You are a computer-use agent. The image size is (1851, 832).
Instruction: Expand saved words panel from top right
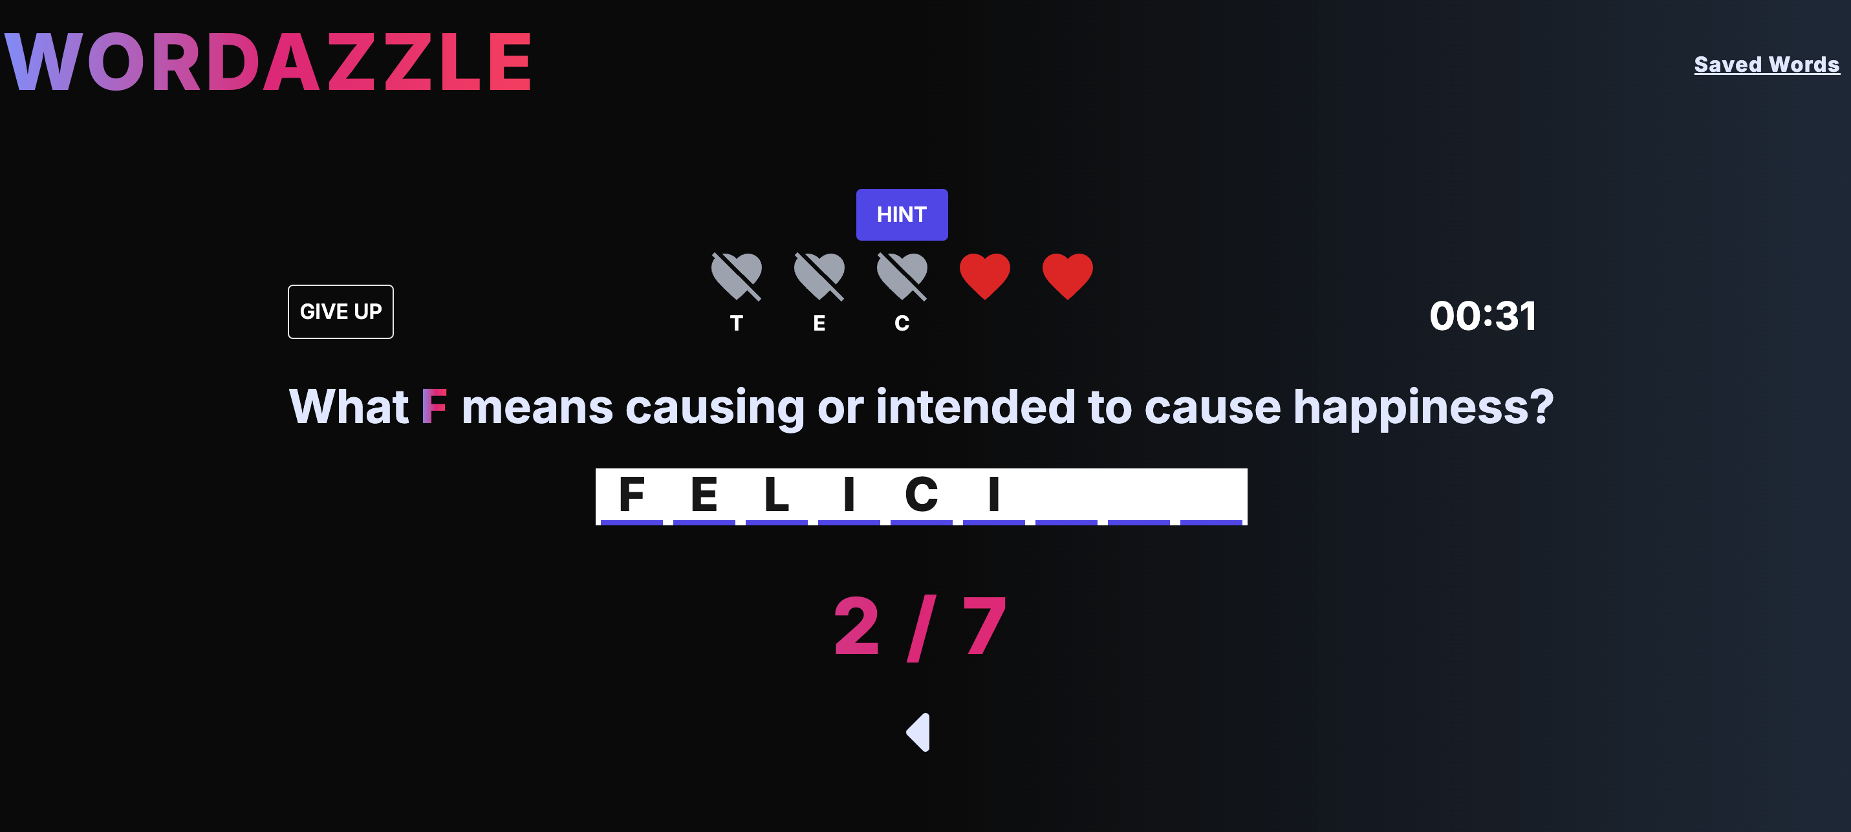click(x=1760, y=64)
